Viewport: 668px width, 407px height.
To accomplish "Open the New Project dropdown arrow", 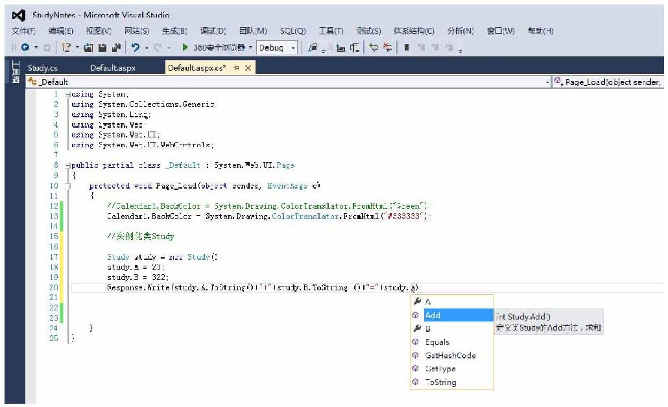I will [77, 47].
